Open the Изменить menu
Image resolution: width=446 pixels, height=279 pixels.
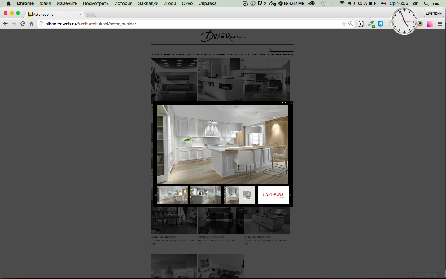tap(67, 3)
